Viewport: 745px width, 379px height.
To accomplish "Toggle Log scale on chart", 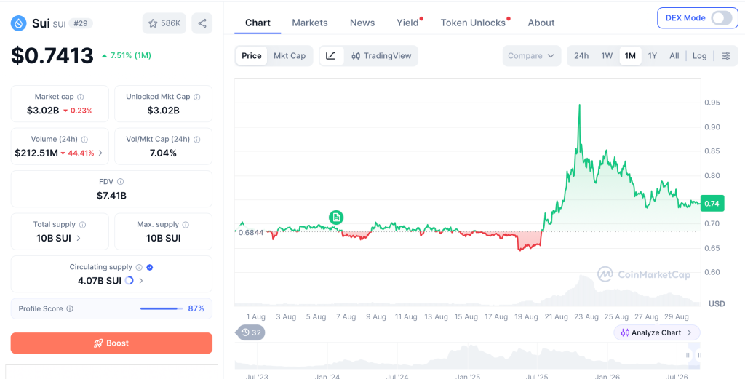I will [x=699, y=56].
